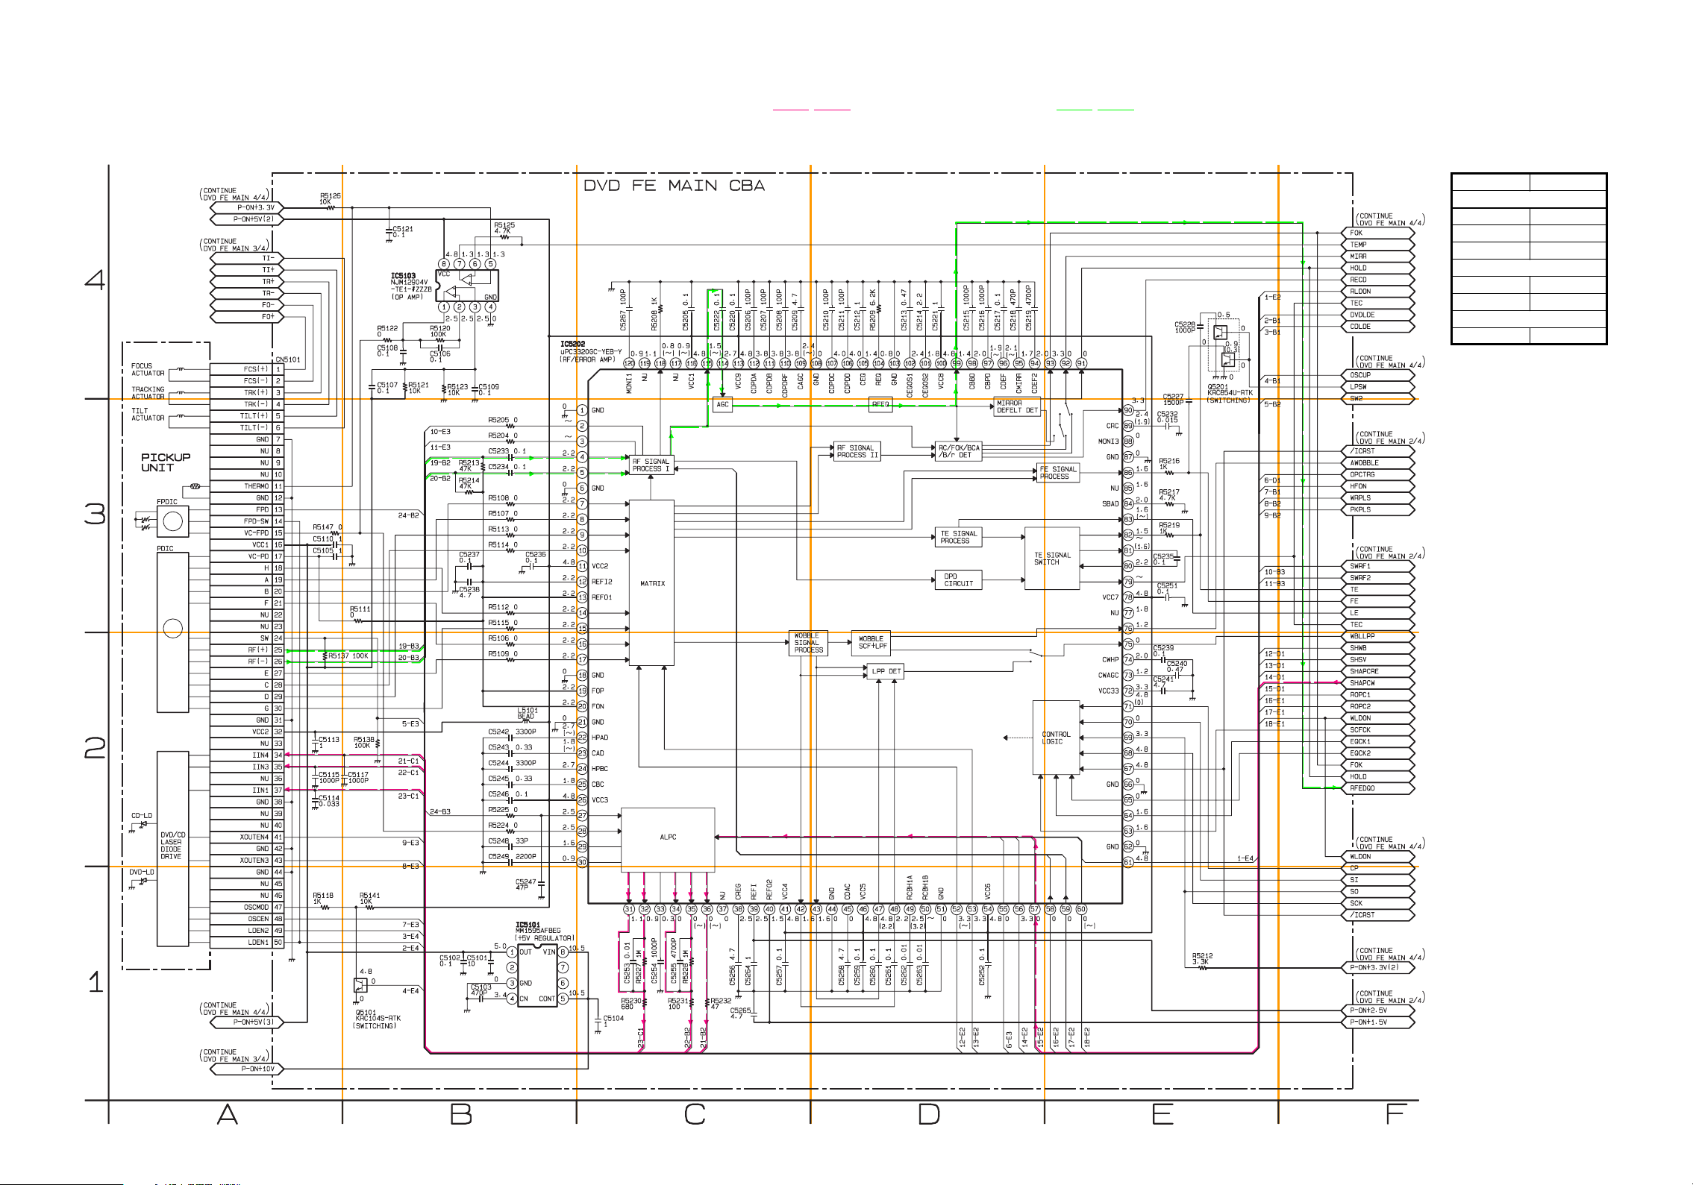This screenshot has height=1185, width=1693.
Task: Click the IC5202 RF/ERROR AMP label
Action: coord(591,352)
